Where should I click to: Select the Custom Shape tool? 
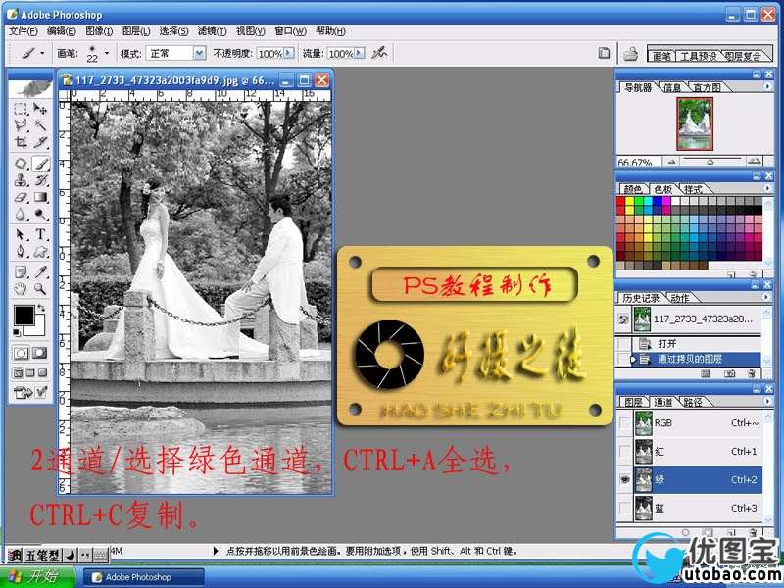pos(40,251)
